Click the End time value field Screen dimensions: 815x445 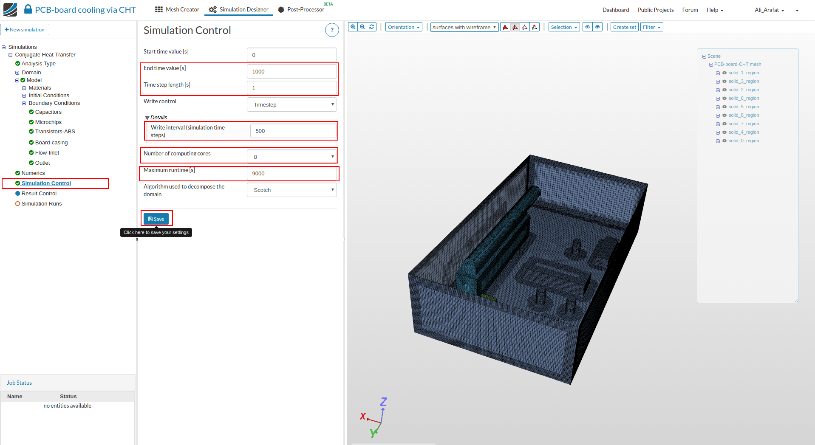pos(292,71)
